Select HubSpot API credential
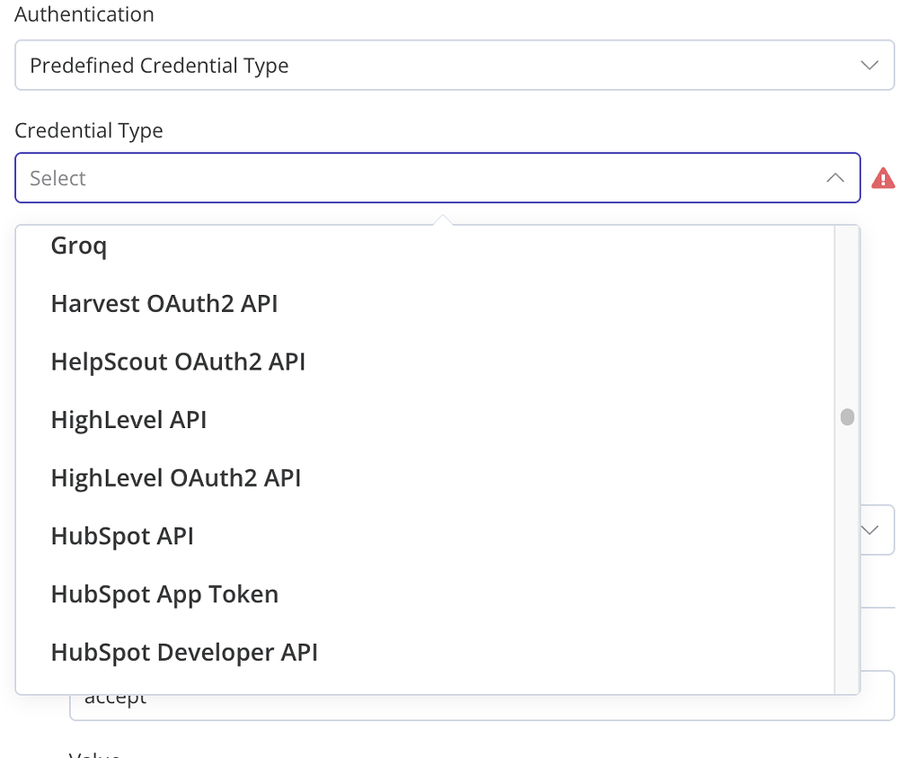This screenshot has width=920, height=758. 122,535
